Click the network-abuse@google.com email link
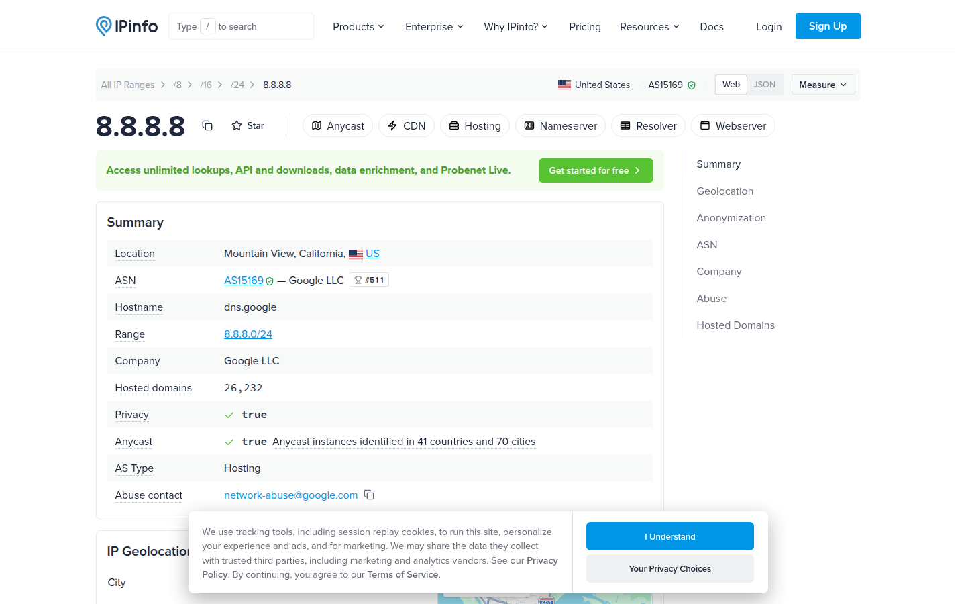The image size is (966, 604). pos(291,495)
